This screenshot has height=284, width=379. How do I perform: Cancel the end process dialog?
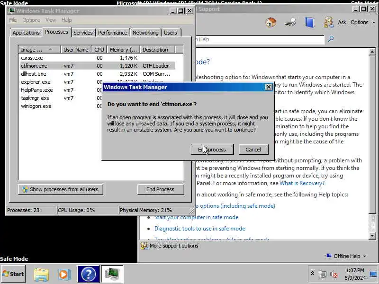[253, 150]
